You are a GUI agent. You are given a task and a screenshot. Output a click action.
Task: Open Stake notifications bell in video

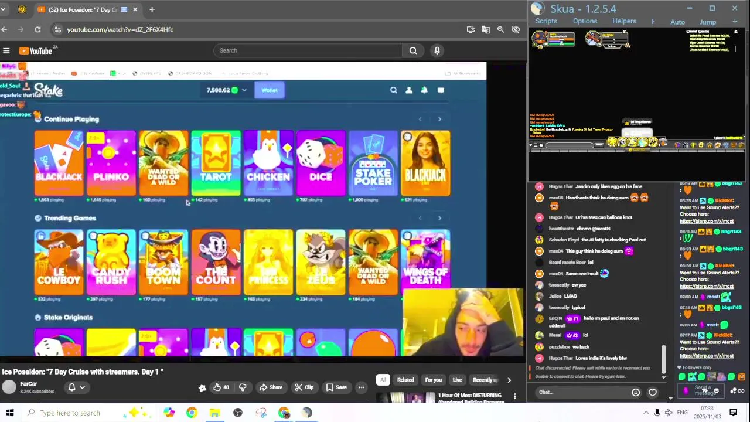coord(424,90)
